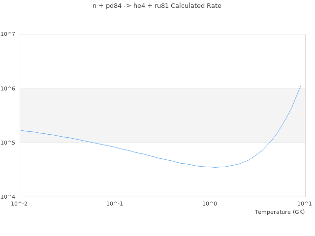Click the 10^1 x-axis tick label
The height and width of the screenshot is (236, 315).
point(305,204)
